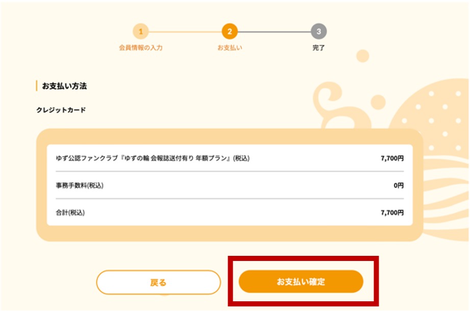Click the 0円 handling fee amount

398,185
